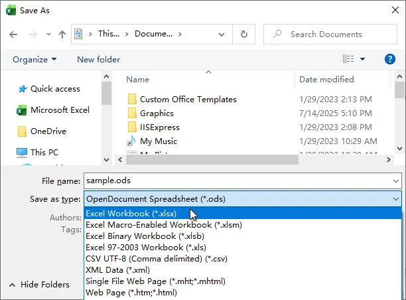Click file list scroll down arrow
Image resolution: width=406 pixels, height=300 pixels.
click(399, 149)
